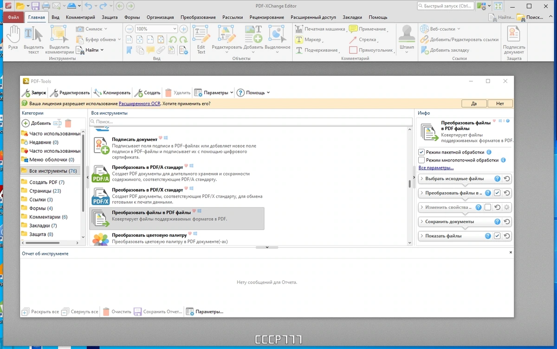Screen dimensions: 557x349
Task: Open the Файл tab
Action: tap(13, 17)
